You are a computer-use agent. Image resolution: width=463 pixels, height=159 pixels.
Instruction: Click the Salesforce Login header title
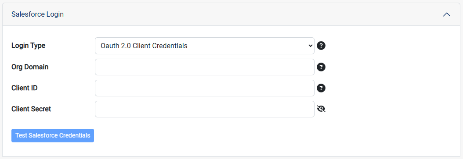[x=37, y=14]
